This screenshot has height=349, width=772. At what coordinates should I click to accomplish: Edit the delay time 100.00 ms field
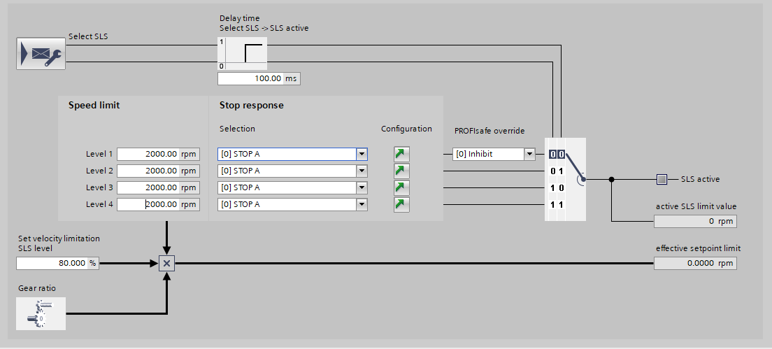click(259, 78)
